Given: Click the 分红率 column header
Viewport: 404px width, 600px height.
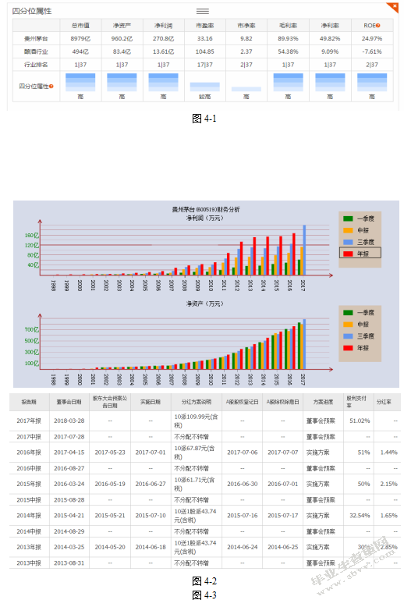Looking at the screenshot, I should [x=384, y=402].
